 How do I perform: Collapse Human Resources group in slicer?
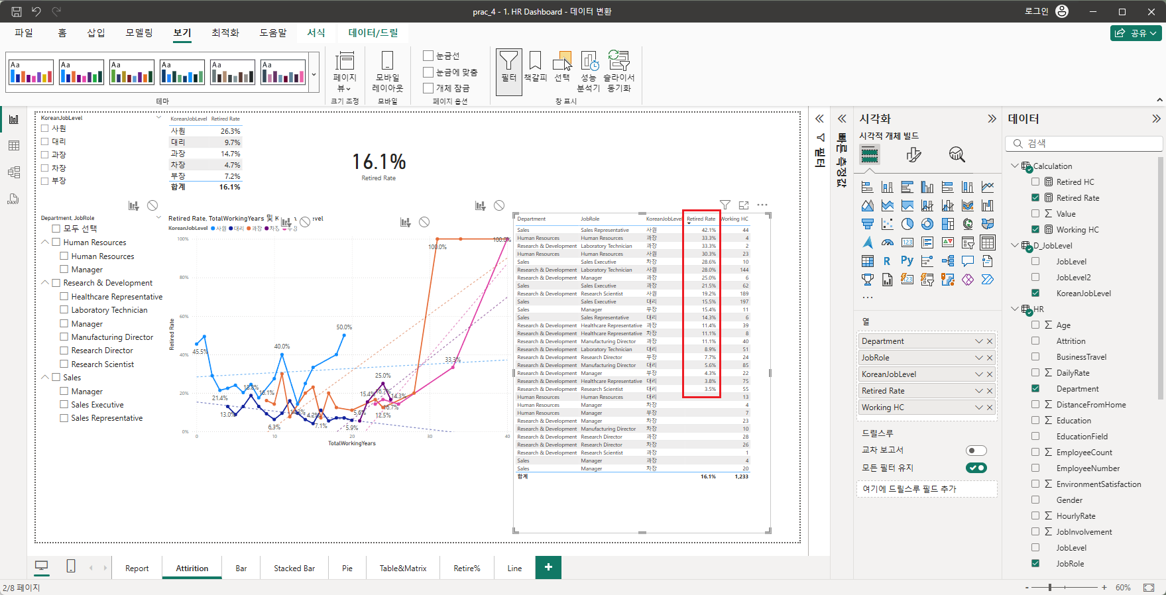45,243
